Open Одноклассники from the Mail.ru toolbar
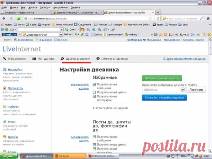The width and height of the screenshot is (212, 159). point(113,35)
